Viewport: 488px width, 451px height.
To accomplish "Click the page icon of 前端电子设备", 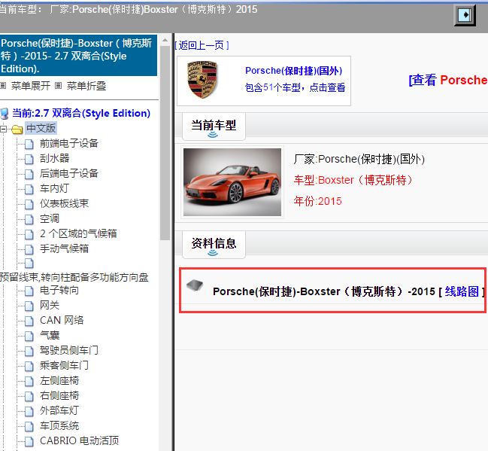I will (29, 144).
